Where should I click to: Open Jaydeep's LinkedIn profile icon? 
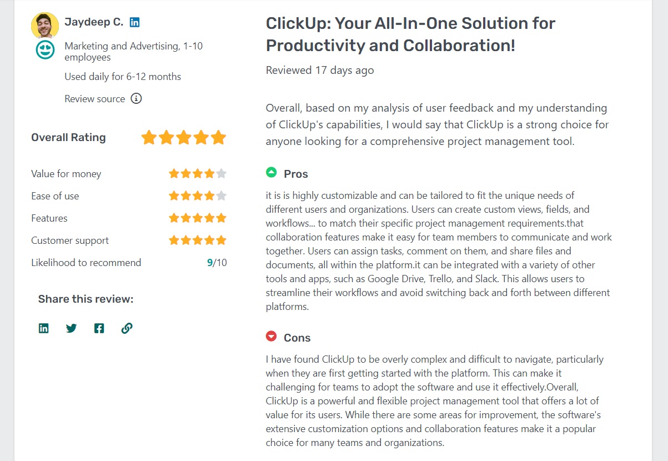pyautogui.click(x=134, y=22)
